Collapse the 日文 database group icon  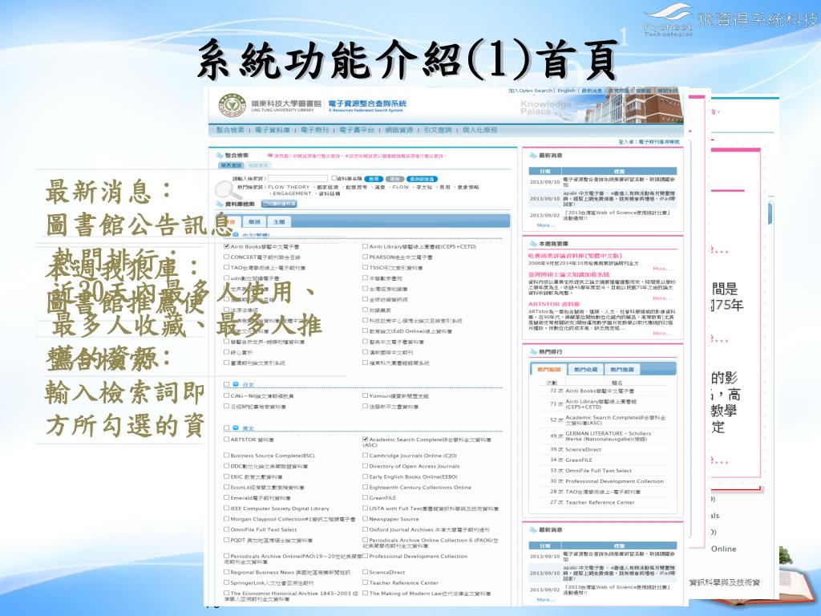point(236,384)
